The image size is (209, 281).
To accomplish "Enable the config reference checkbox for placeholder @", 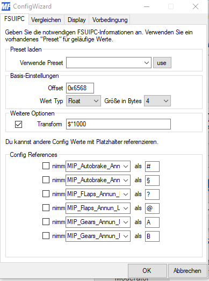I will (46, 208).
